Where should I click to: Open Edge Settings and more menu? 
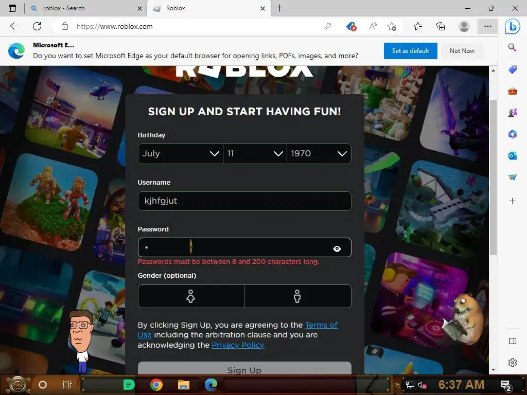pos(488,26)
